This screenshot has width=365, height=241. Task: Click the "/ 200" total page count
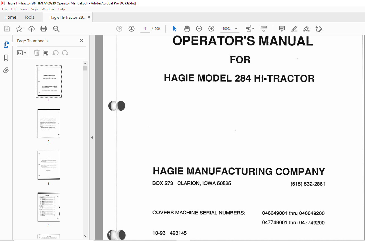point(156,29)
